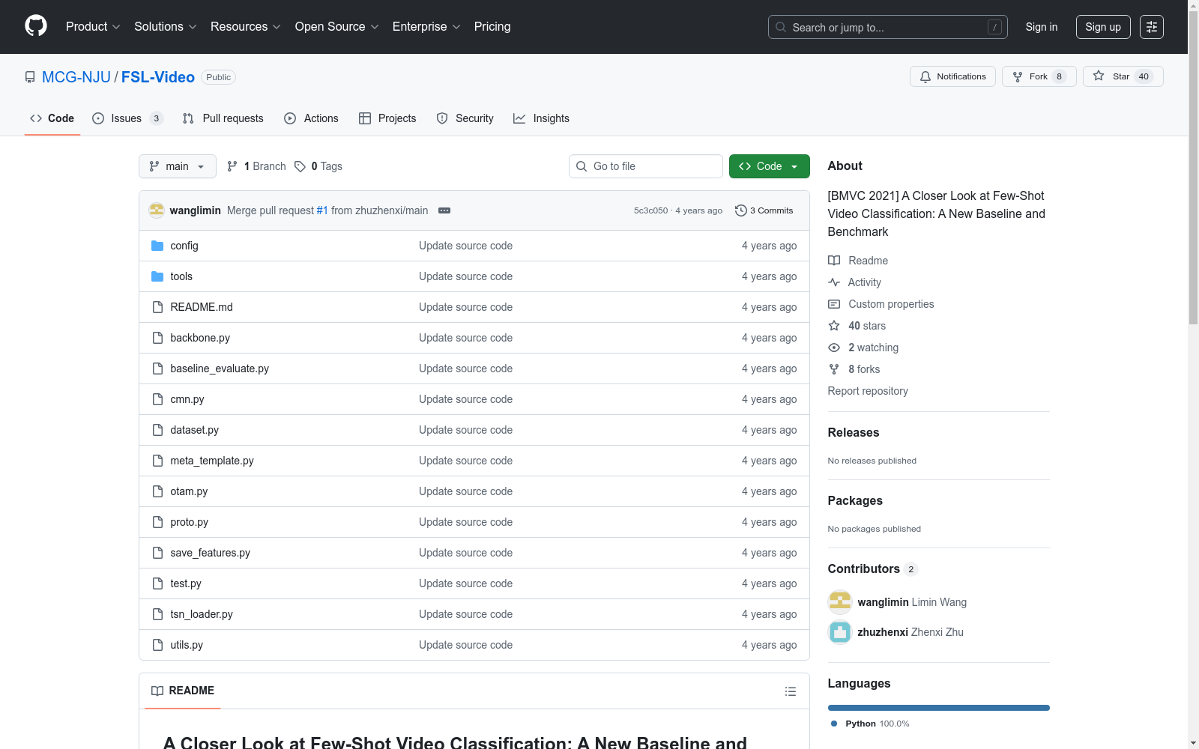Switch to the Pull requests tab
Image resolution: width=1199 pixels, height=749 pixels.
[223, 118]
